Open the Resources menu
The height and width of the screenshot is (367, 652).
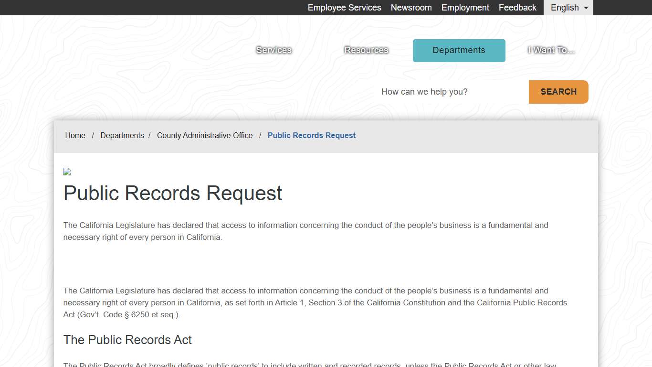tap(366, 50)
